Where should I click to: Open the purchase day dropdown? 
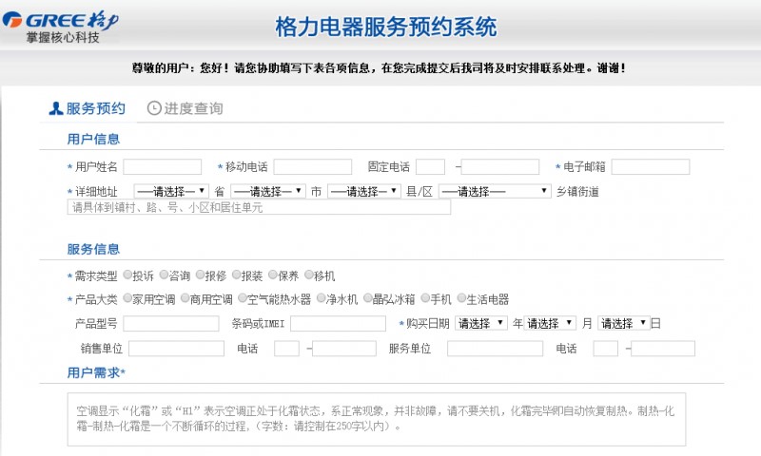624,323
